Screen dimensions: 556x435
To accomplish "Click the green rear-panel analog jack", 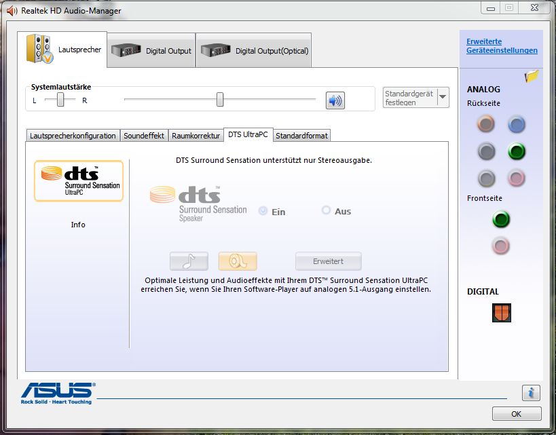I will coord(516,151).
